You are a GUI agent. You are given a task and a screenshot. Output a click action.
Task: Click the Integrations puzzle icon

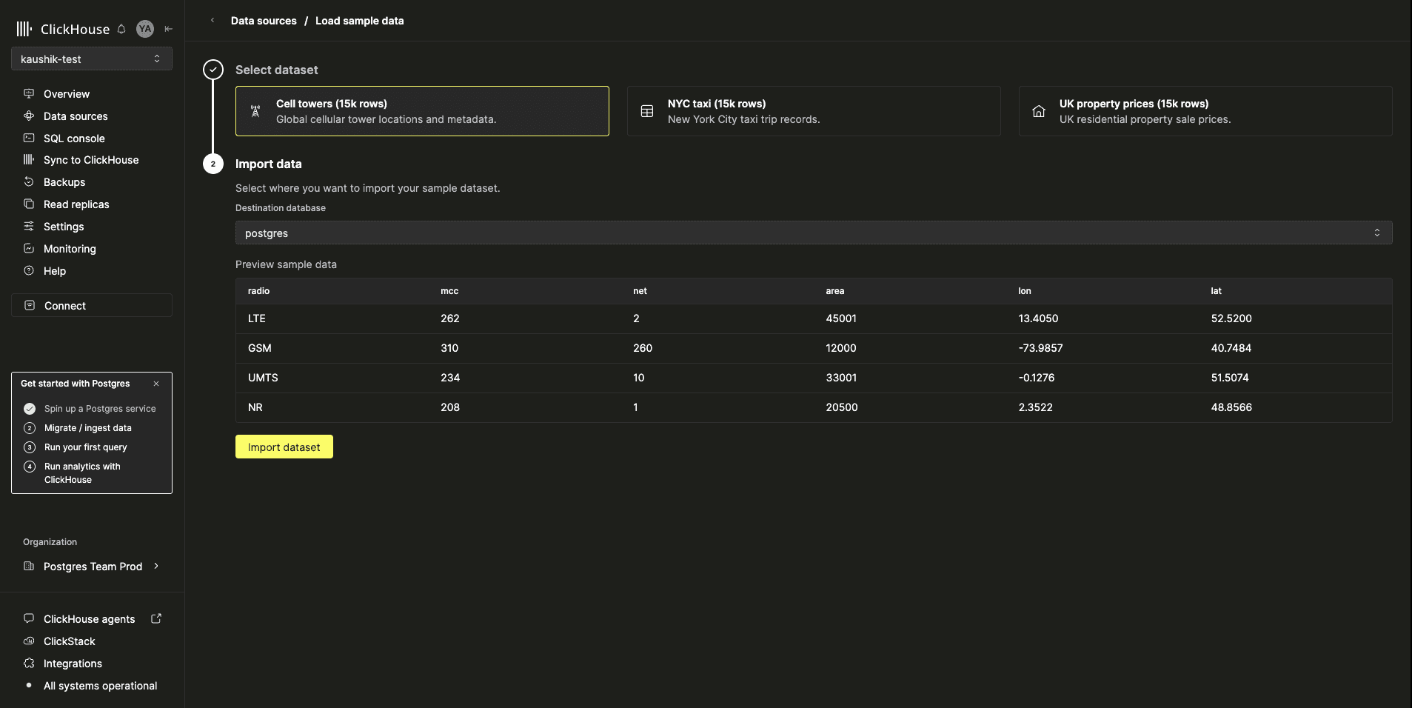click(29, 664)
